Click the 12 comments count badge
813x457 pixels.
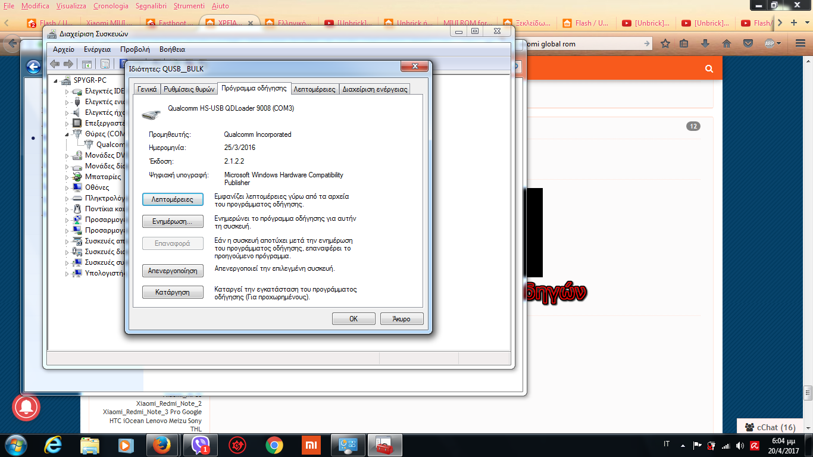[x=693, y=126]
